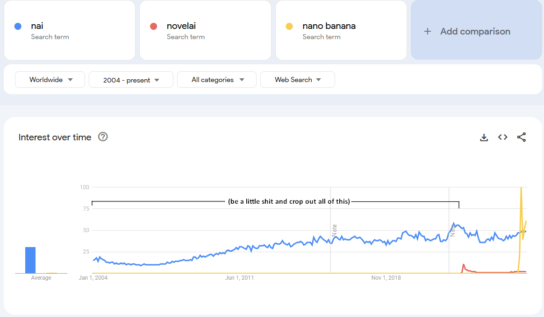Click the first Note marker on chart
The width and height of the screenshot is (544, 317).
pos(334,230)
